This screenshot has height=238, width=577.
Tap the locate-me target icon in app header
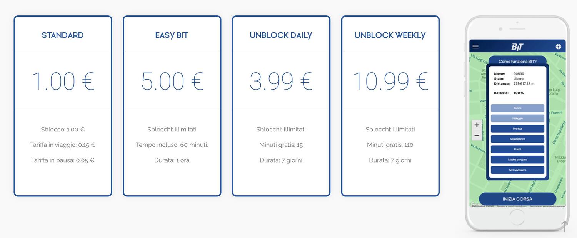(x=558, y=47)
